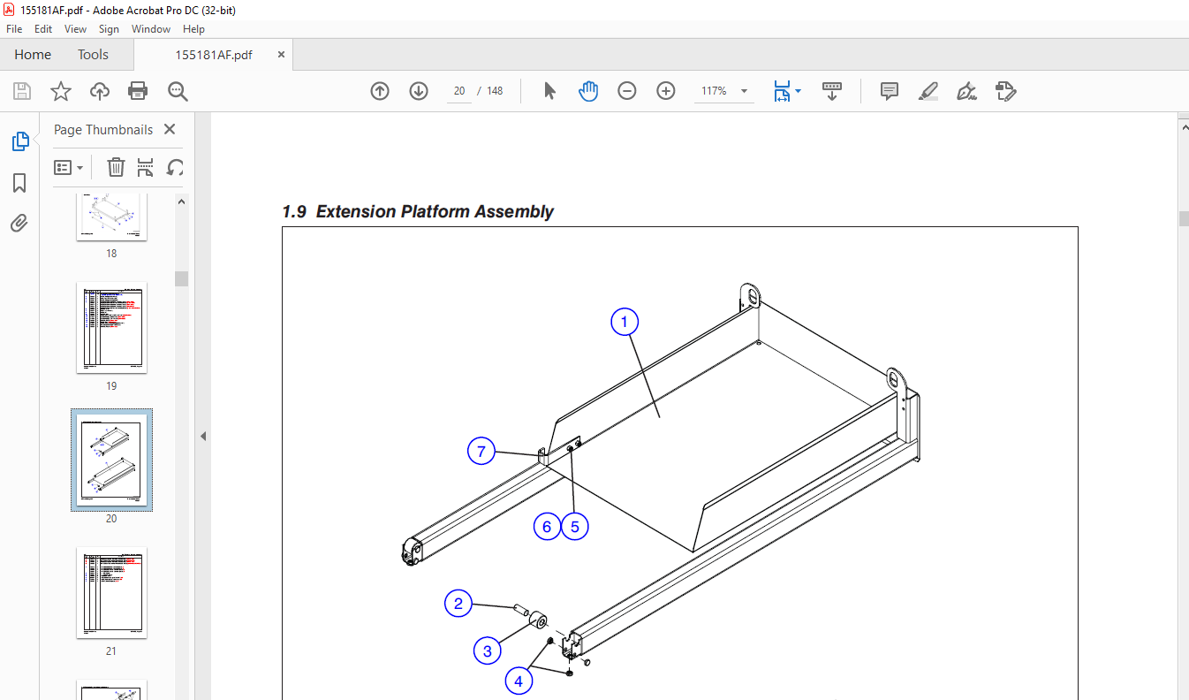
Task: Open the thumbnails options menu
Action: [x=69, y=167]
